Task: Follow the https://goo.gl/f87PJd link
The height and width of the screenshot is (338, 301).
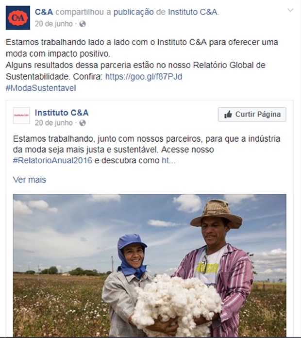Action: [x=144, y=77]
